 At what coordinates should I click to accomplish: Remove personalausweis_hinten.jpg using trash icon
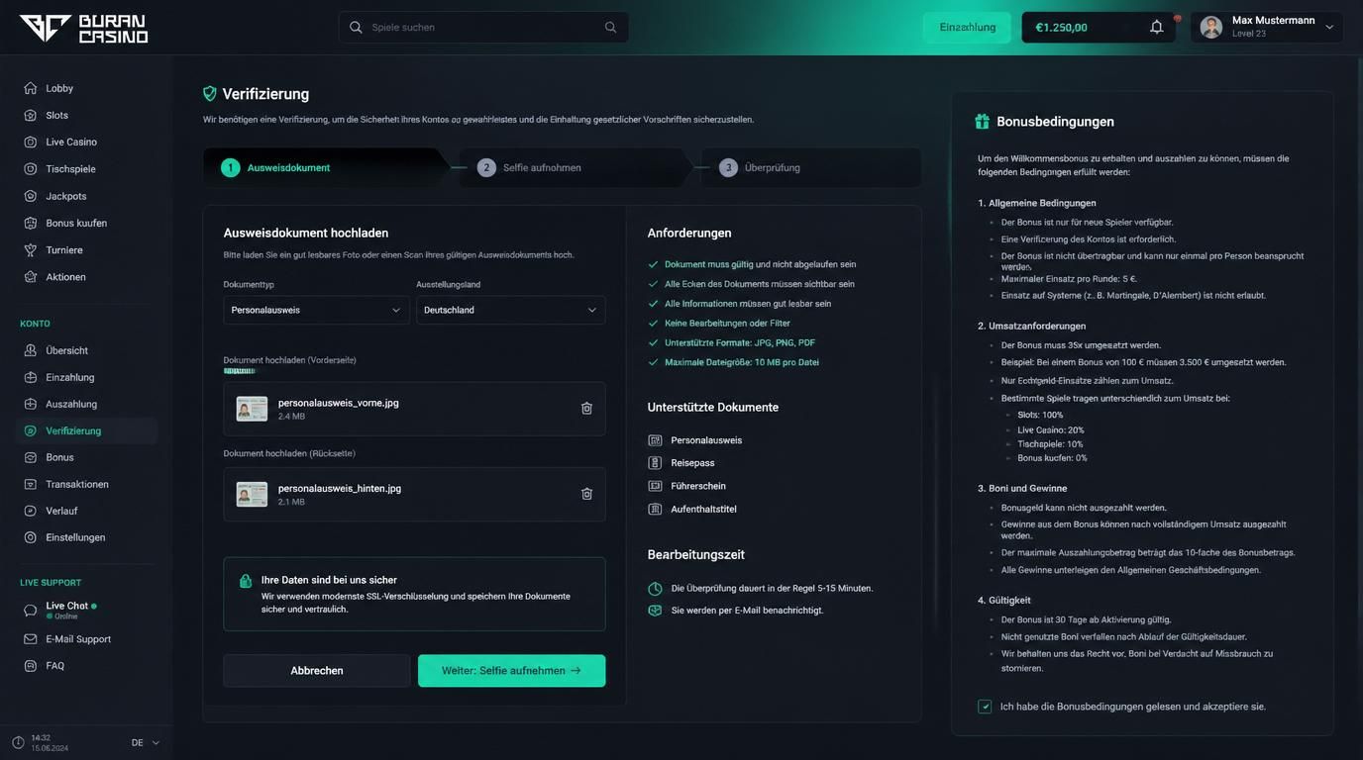pos(586,494)
